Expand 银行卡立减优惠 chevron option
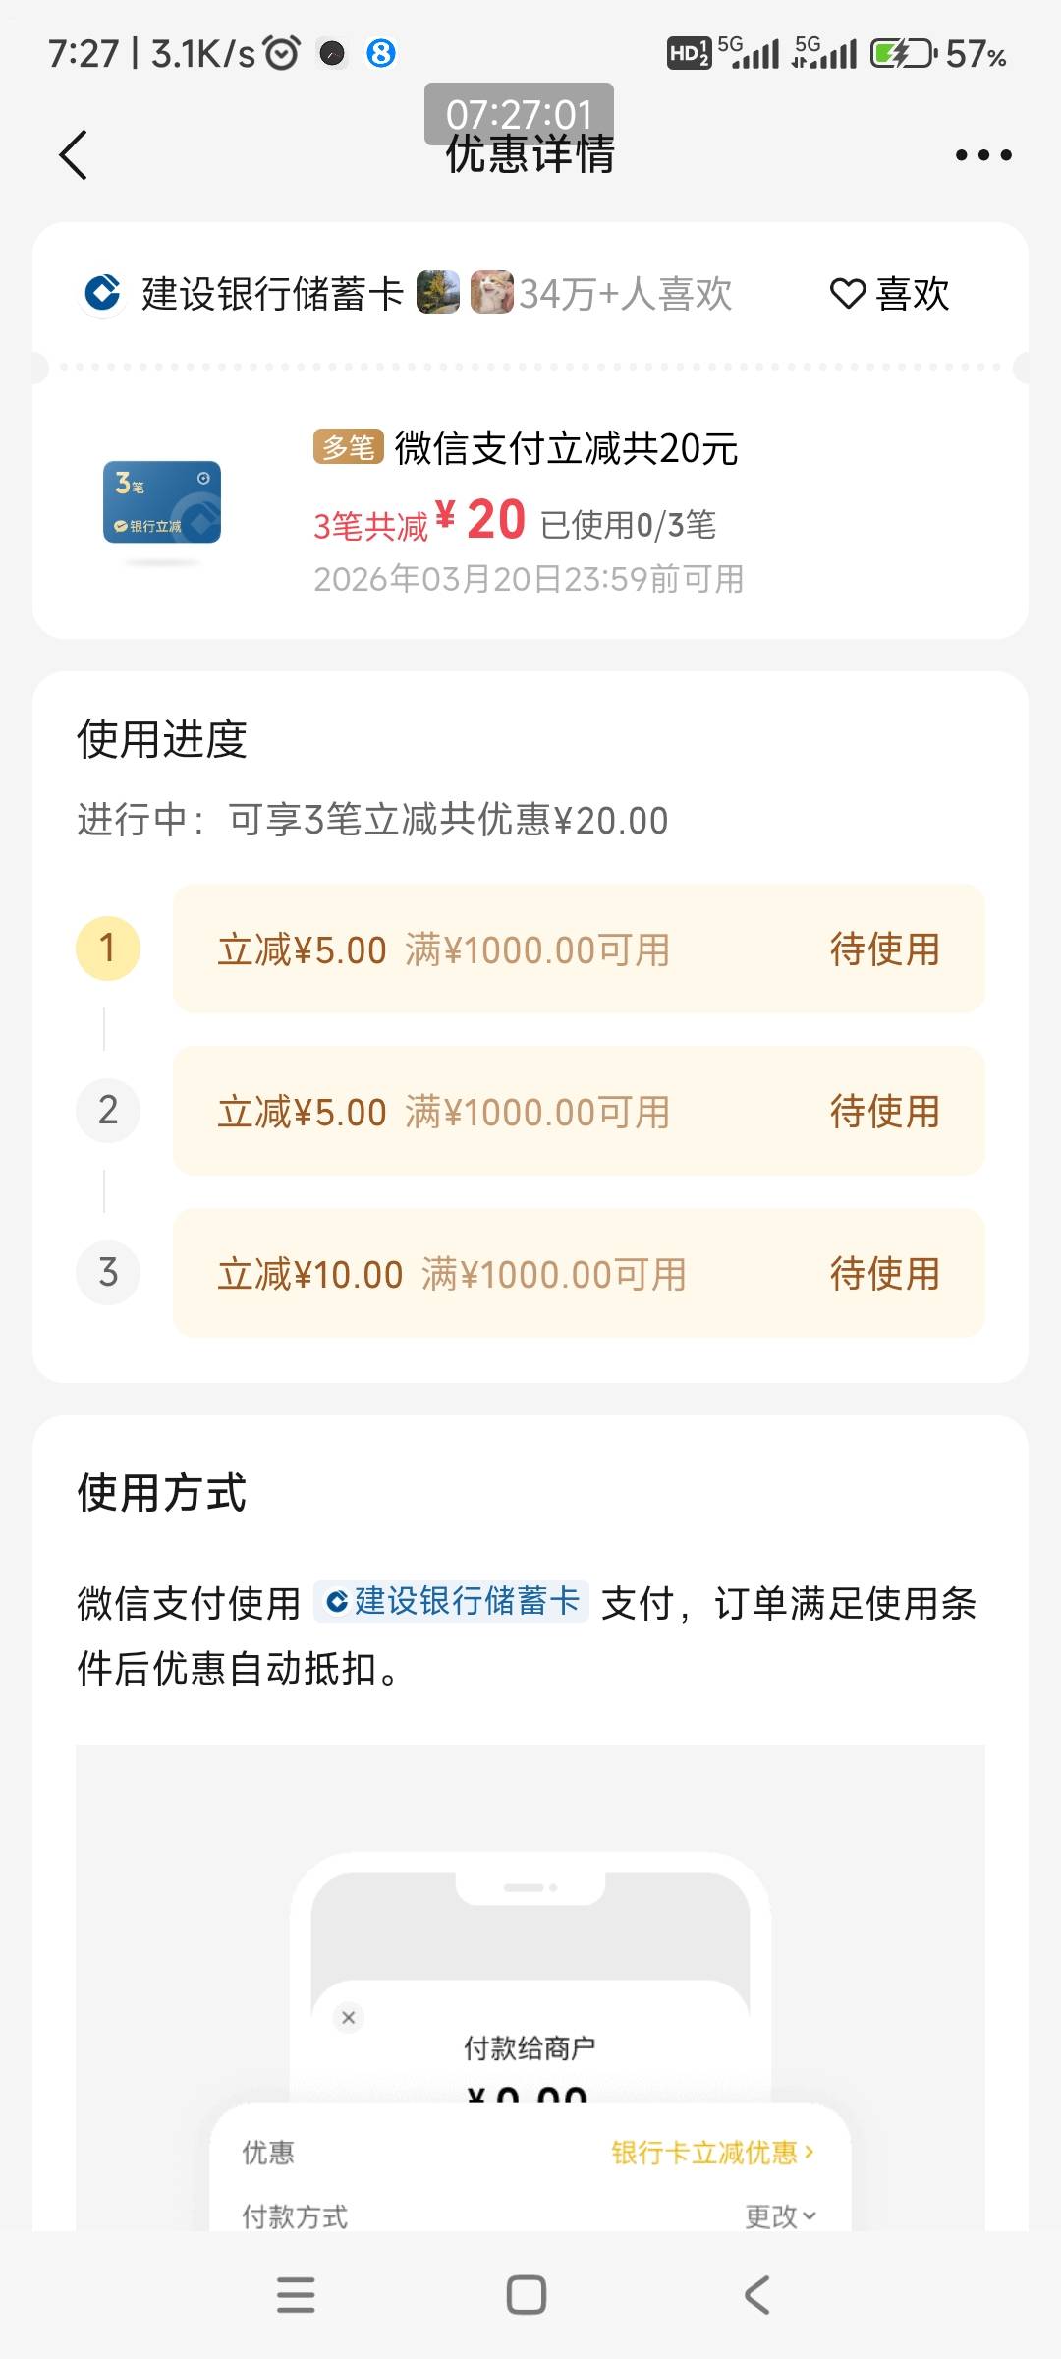Screen dimensions: 1061x2359 (x=713, y=2153)
